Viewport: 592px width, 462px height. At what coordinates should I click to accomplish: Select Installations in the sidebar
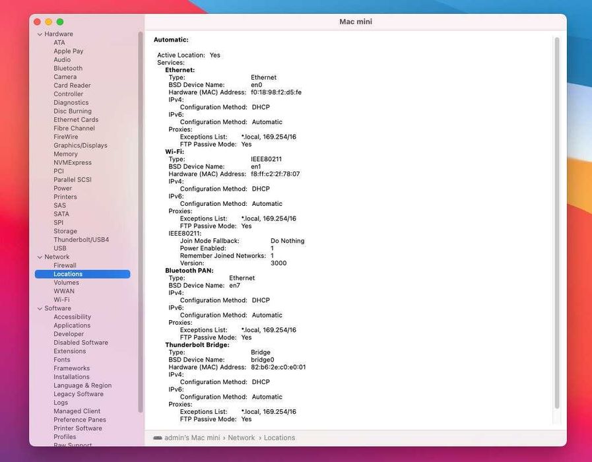pos(71,377)
